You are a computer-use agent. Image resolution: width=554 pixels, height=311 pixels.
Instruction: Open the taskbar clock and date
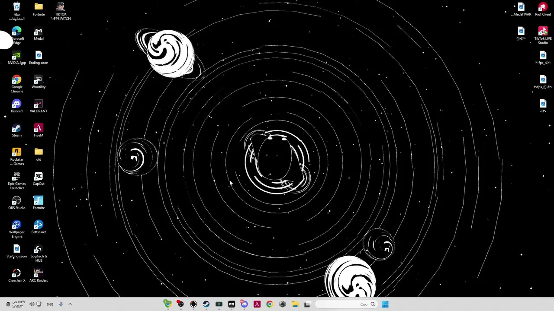point(18,304)
